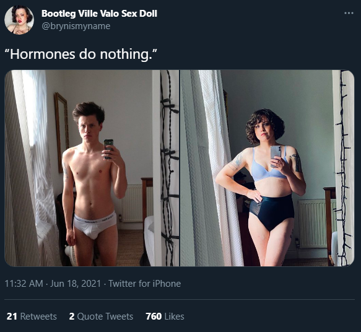View the list of 21 Retweets

point(32,317)
